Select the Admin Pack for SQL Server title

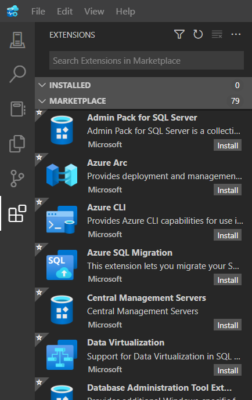point(142,118)
